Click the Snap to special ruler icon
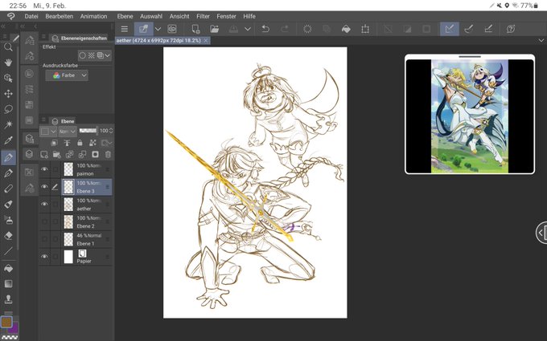Image resolution: width=547 pixels, height=341 pixels. click(469, 29)
